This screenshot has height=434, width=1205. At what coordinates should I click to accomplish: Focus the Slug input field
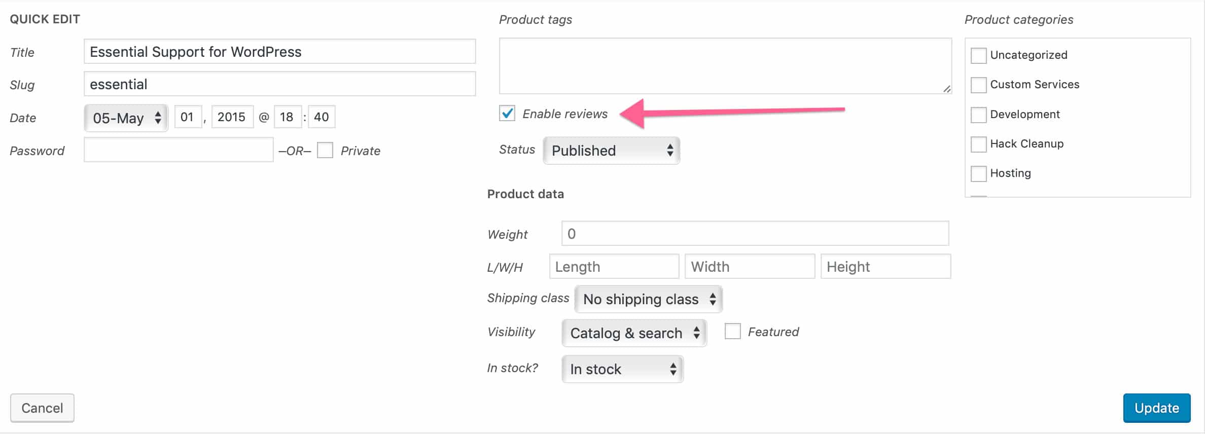point(279,84)
